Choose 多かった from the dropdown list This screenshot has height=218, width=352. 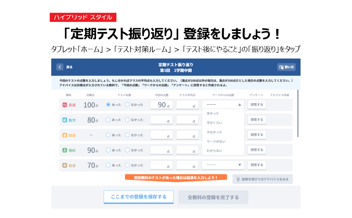[x=213, y=114]
